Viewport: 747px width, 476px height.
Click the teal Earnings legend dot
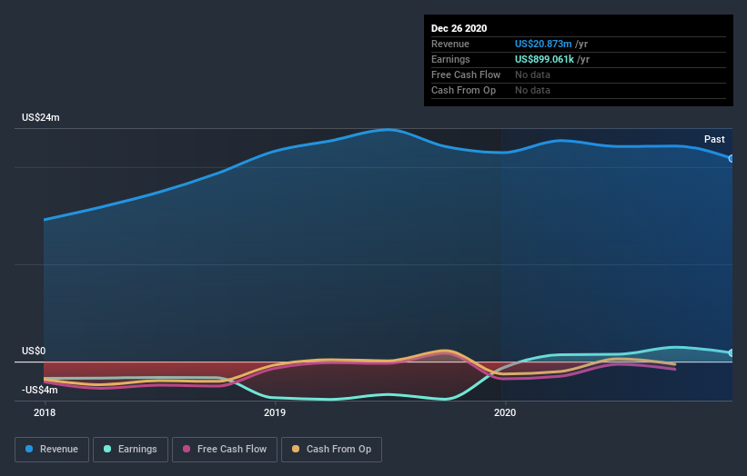click(107, 449)
